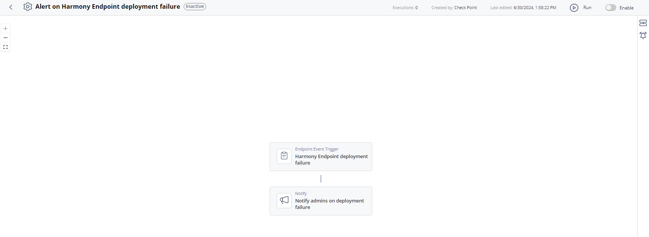This screenshot has width=649, height=237.
Task: Zoom out the canvas with minus button
Action: tap(5, 38)
